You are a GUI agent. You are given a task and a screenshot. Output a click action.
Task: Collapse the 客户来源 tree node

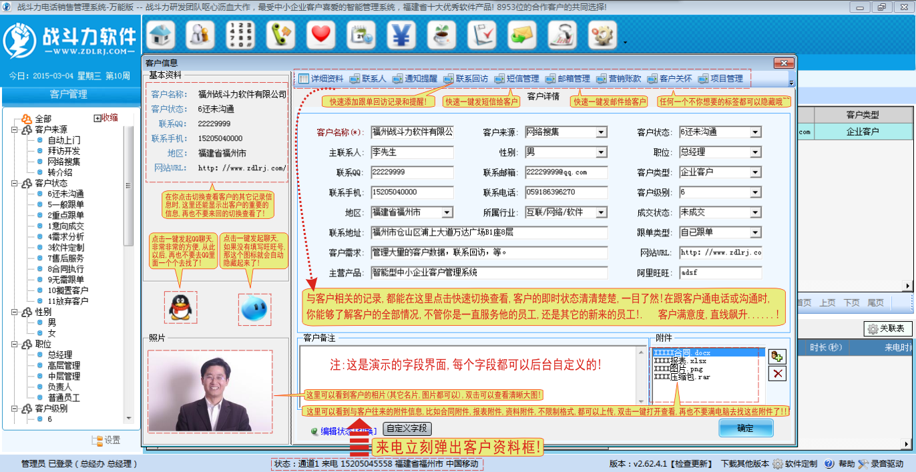[15, 130]
